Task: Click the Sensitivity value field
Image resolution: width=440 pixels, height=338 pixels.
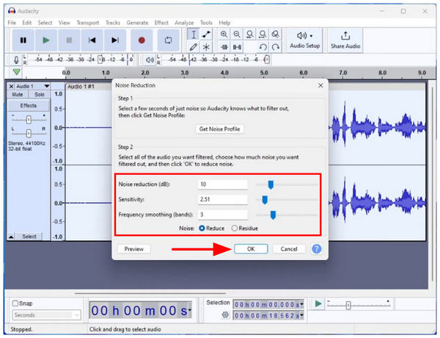Action: coord(223,199)
